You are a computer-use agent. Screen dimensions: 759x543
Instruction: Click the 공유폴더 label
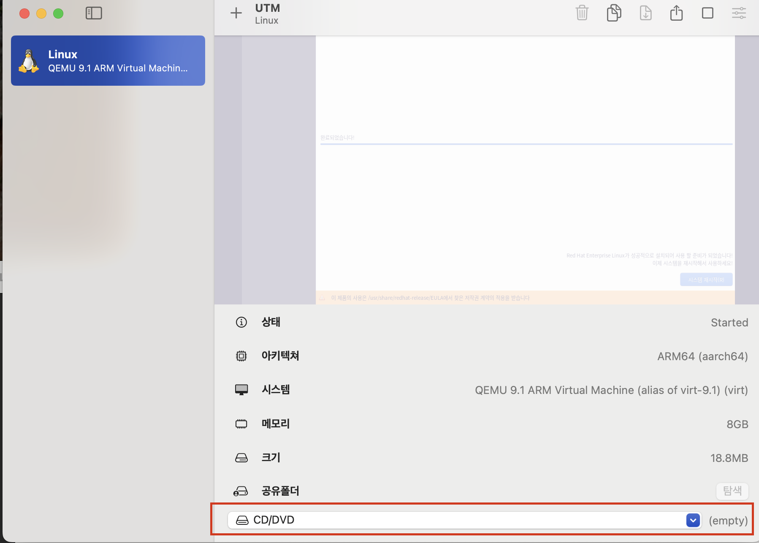pos(280,491)
